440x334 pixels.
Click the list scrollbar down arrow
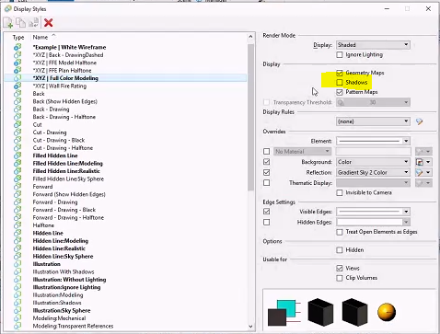250,327
